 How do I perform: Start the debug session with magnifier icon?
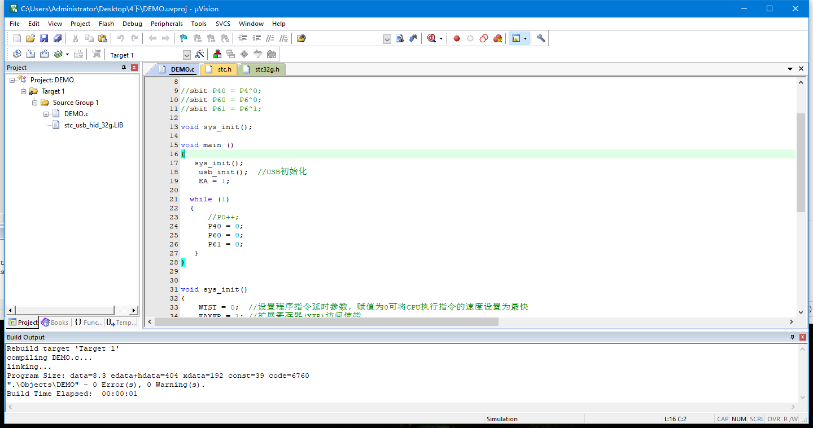click(x=431, y=38)
